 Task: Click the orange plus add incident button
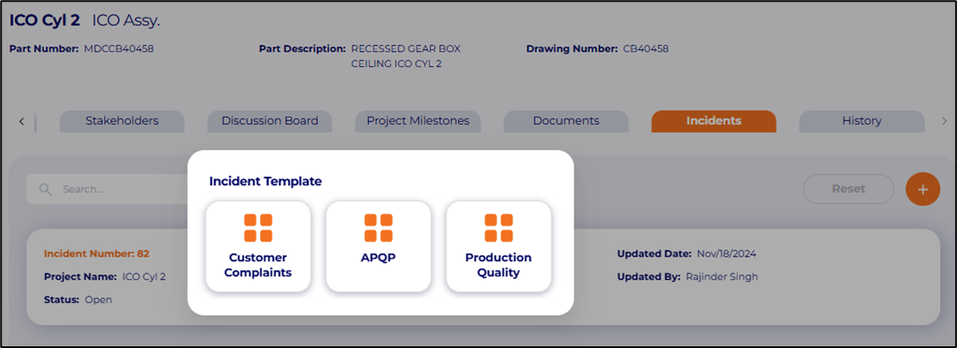[x=922, y=188]
